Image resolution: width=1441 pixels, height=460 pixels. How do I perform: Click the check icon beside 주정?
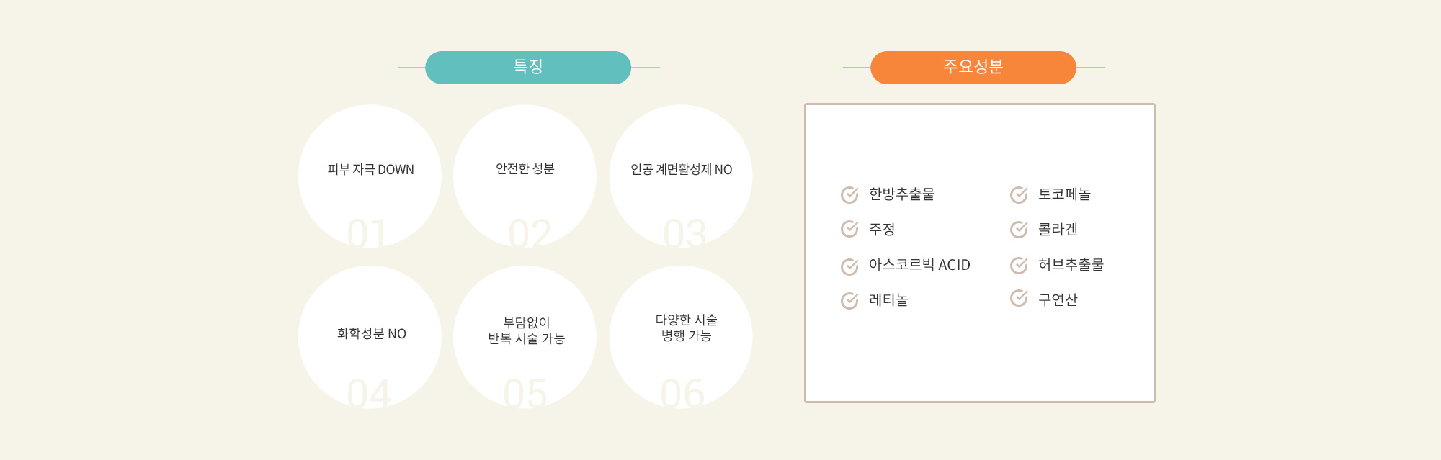(849, 229)
